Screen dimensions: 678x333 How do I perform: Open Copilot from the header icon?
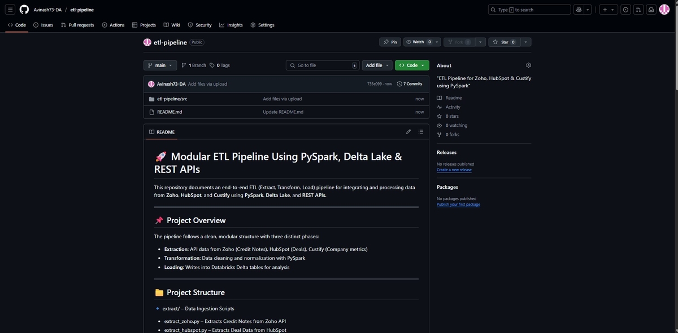pos(578,9)
